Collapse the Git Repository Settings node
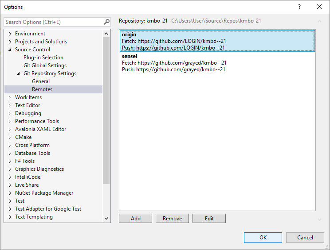 [18, 73]
